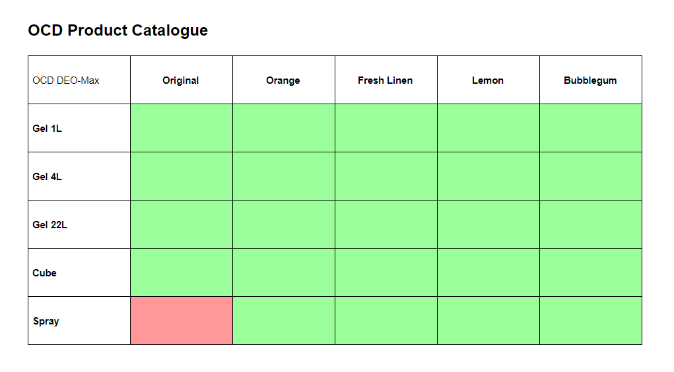Select the green Gel 1L Original cell
674x372 pixels.
click(182, 128)
